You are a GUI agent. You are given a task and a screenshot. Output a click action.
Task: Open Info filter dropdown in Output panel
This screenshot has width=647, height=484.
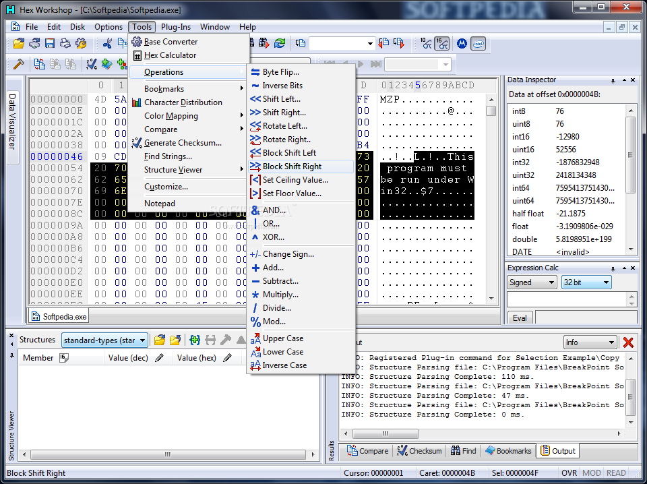(x=590, y=342)
